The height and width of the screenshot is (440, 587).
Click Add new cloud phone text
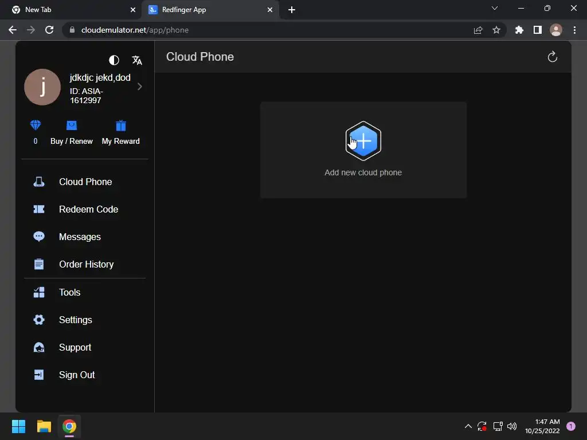pos(363,172)
